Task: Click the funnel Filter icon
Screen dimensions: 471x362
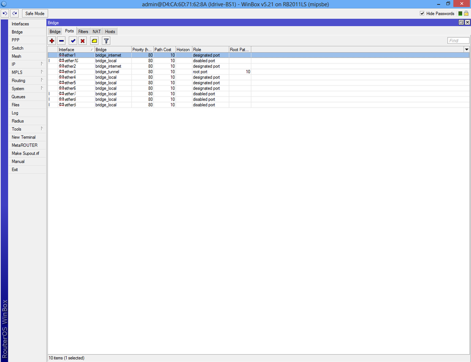Action: click(106, 41)
